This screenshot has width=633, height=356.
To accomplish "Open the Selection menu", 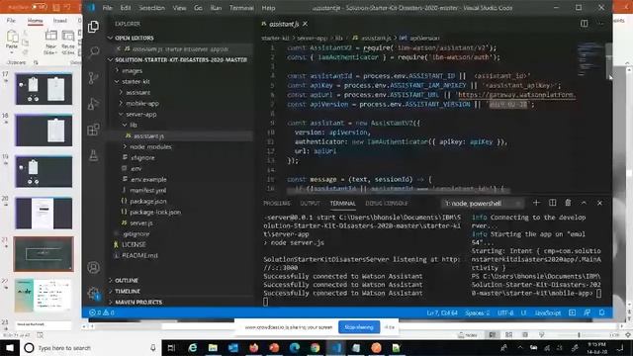I will tap(151, 8).
